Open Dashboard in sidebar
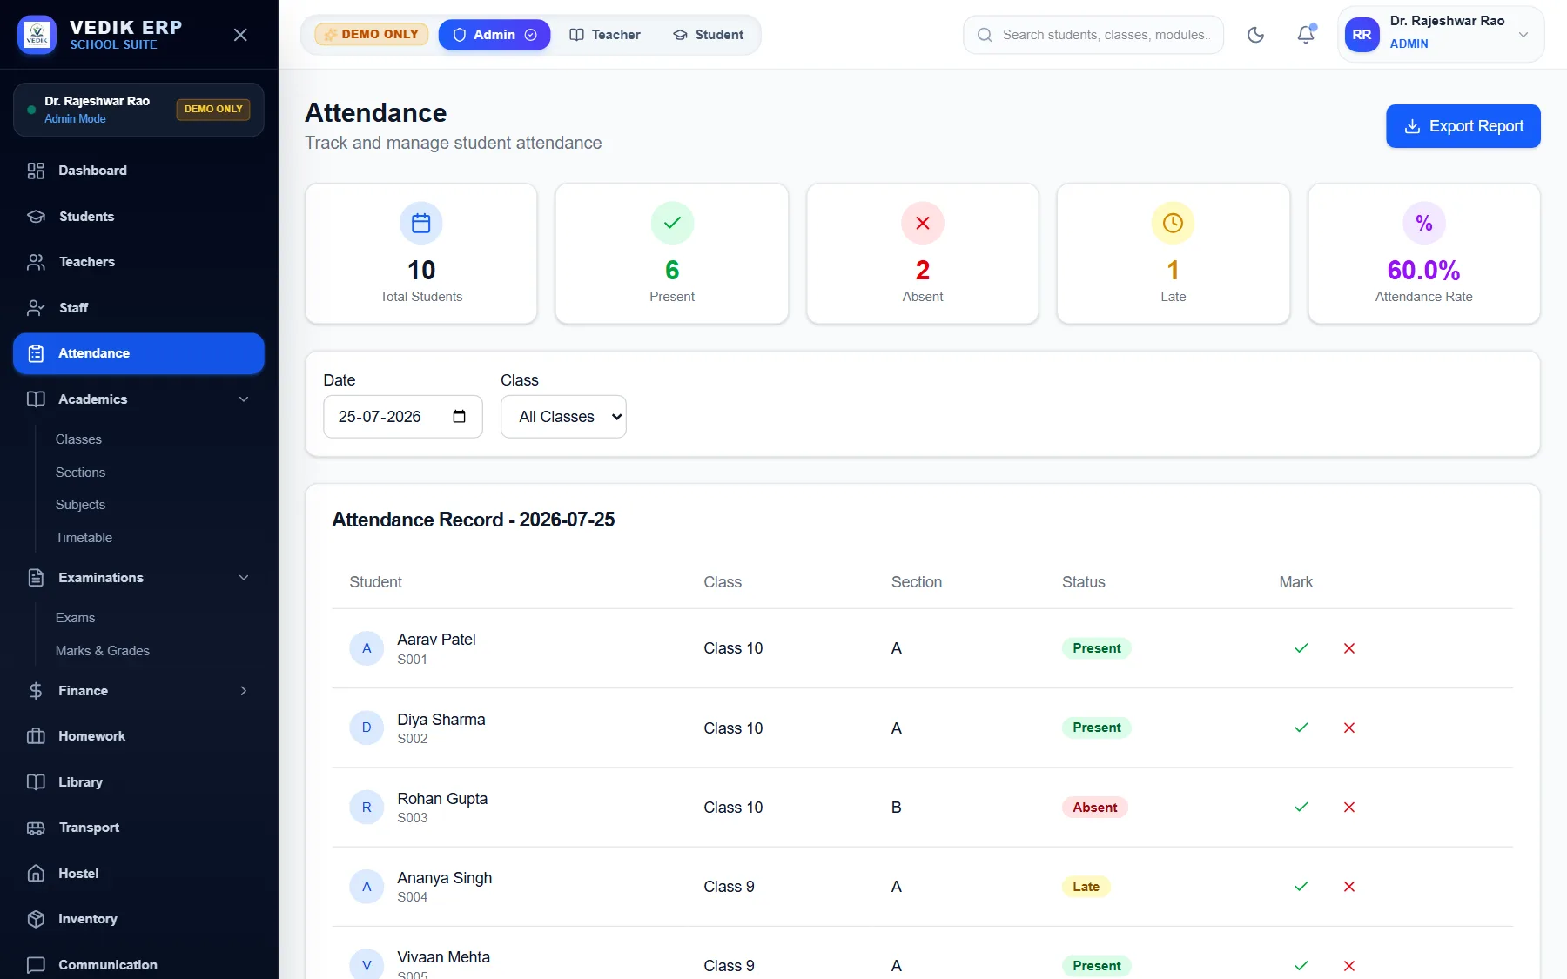The width and height of the screenshot is (1567, 979). 139,171
